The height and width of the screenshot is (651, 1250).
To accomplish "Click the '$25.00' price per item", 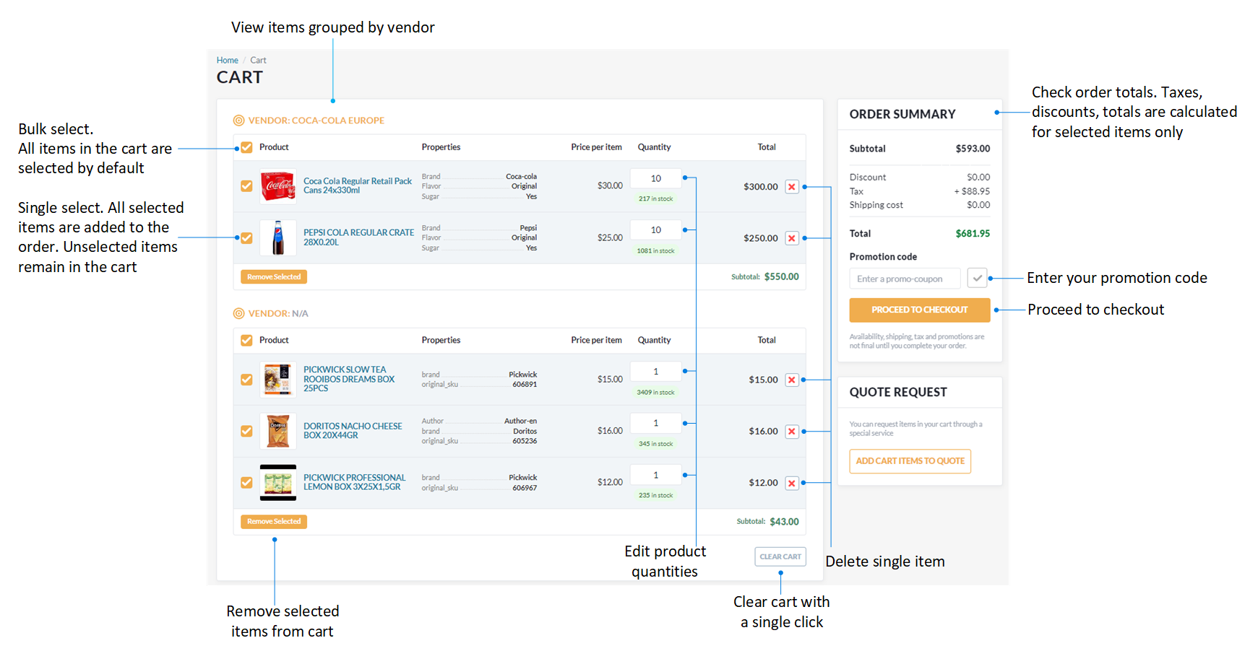I will click(610, 237).
